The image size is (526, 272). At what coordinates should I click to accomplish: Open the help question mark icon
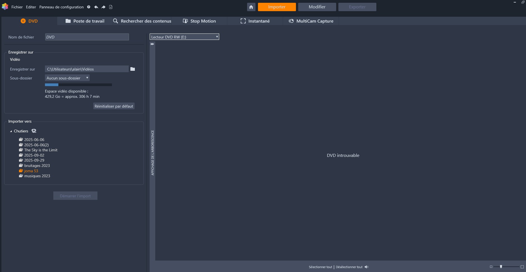(89, 7)
